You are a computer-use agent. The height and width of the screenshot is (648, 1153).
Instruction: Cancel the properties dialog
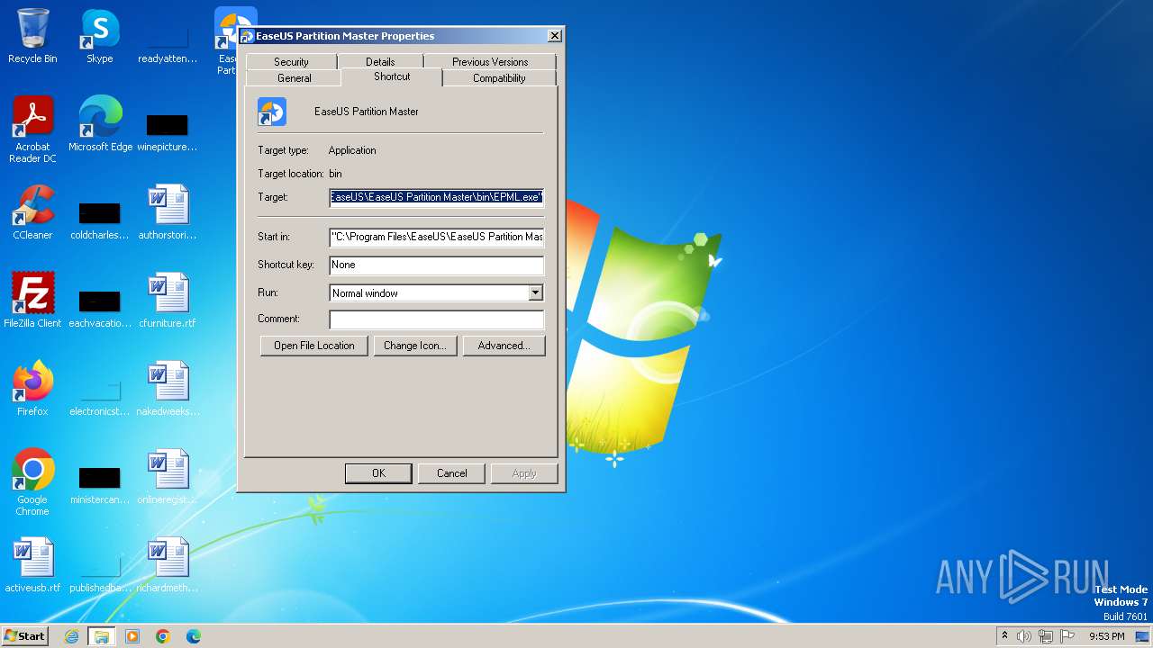click(452, 473)
